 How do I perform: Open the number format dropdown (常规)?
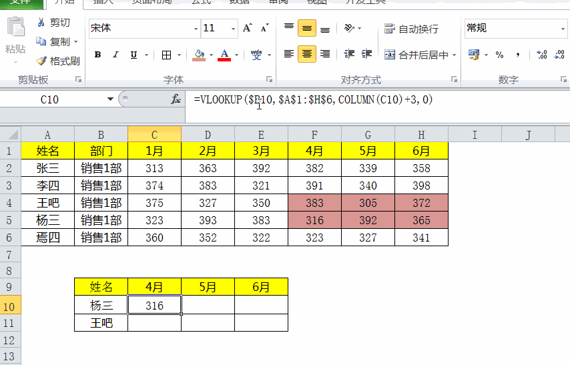tap(563, 28)
